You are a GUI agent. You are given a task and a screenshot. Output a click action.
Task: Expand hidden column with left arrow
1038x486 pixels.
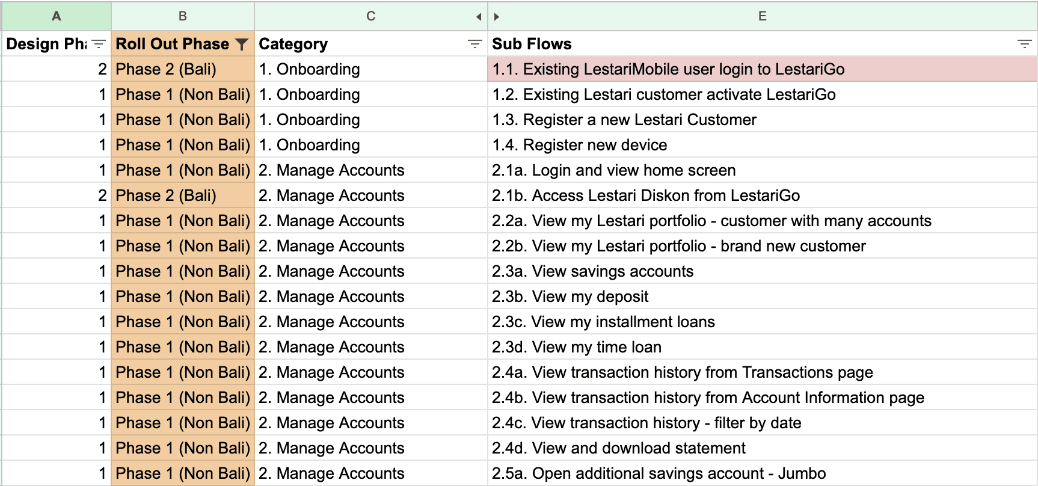click(479, 17)
